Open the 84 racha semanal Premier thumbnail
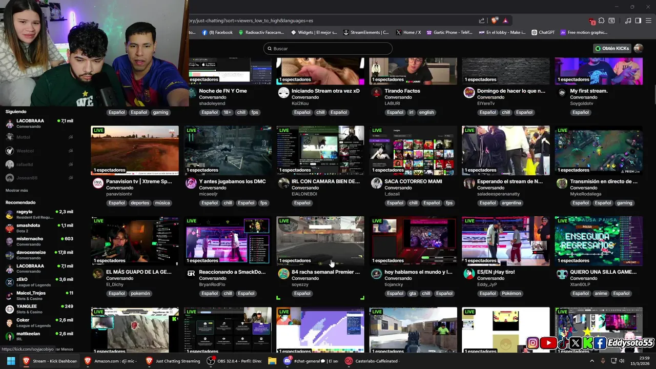 (x=320, y=241)
